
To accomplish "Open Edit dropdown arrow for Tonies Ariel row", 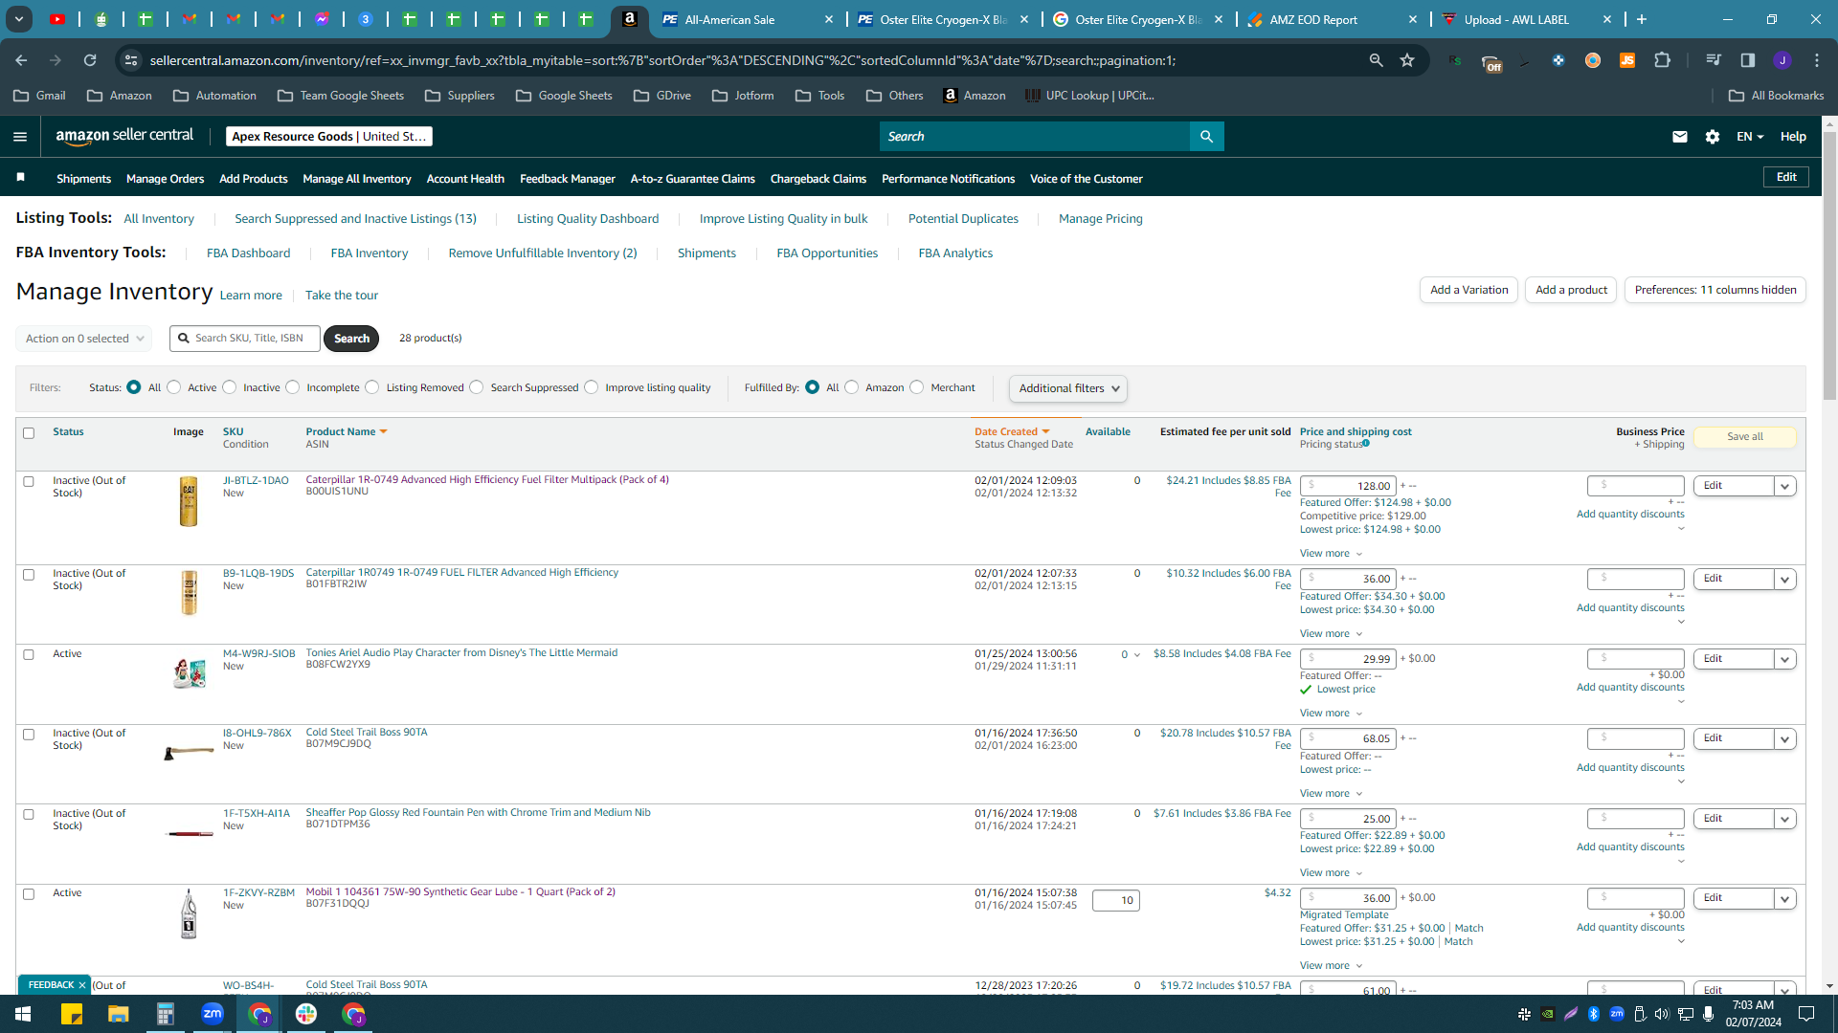I will coord(1784,659).
